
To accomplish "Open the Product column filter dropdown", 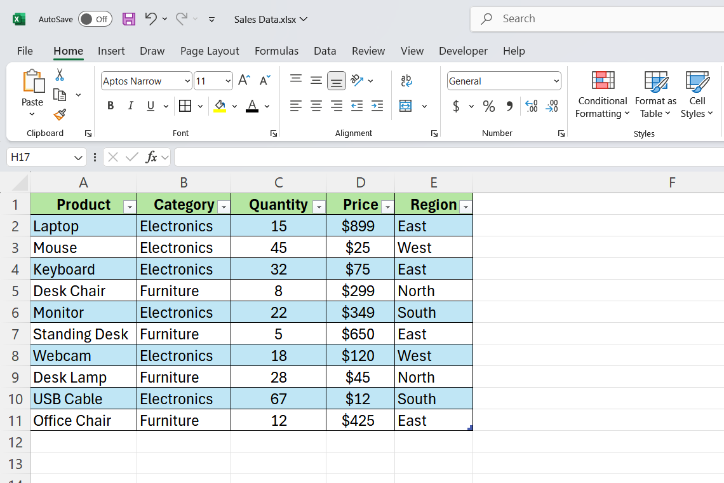I will [x=130, y=207].
